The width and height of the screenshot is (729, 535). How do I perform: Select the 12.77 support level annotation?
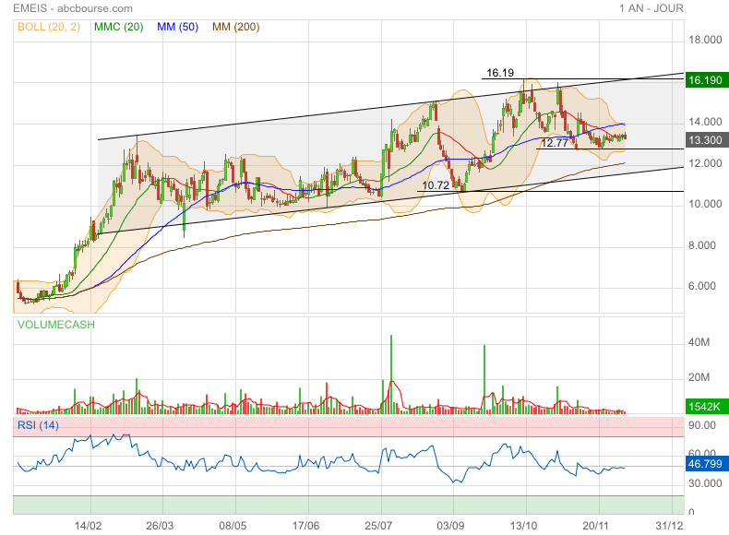[x=555, y=143]
